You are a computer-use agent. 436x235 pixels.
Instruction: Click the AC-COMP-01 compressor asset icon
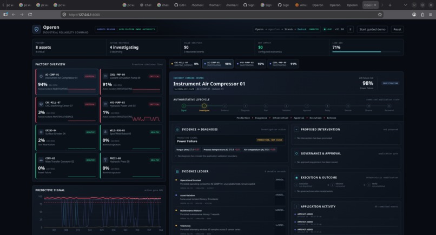(41, 76)
